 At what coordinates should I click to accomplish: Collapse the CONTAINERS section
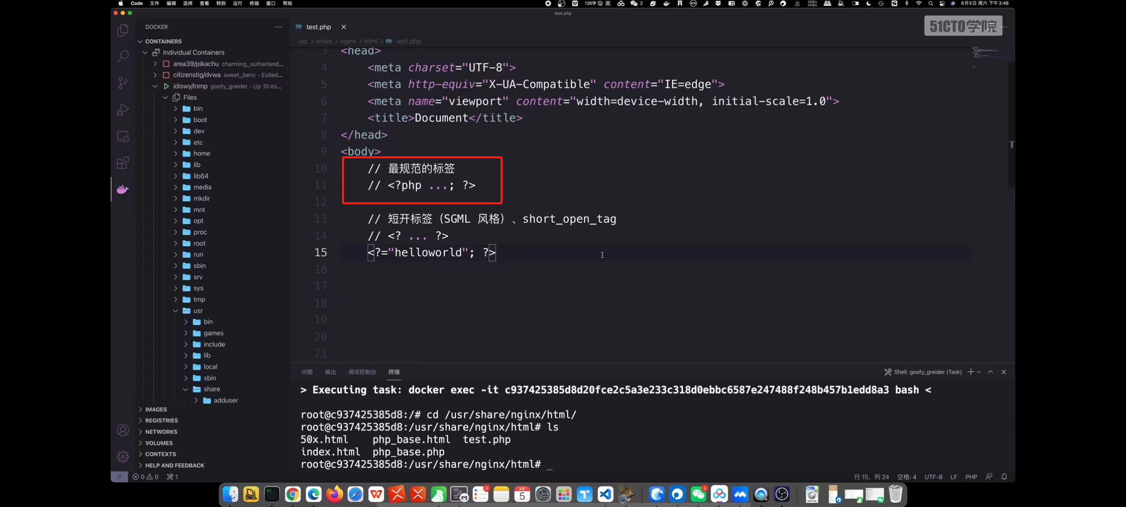pyautogui.click(x=163, y=41)
